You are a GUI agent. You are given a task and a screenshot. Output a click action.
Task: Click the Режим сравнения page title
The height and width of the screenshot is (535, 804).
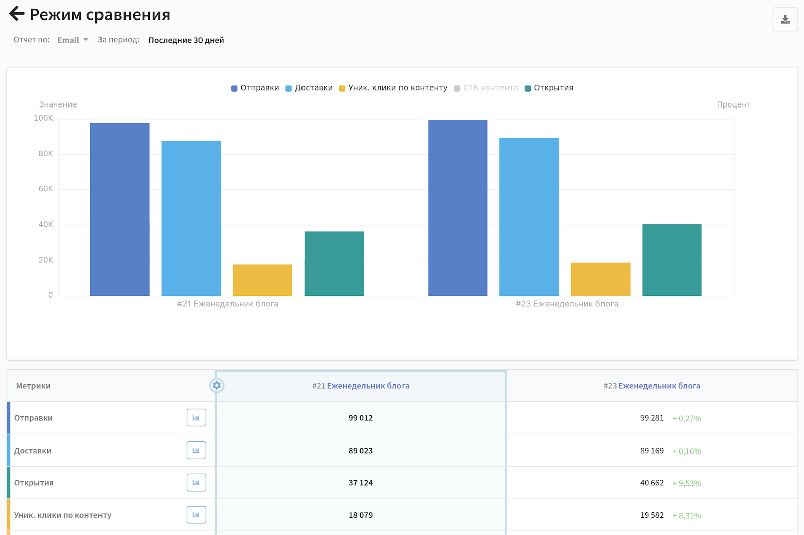click(100, 15)
